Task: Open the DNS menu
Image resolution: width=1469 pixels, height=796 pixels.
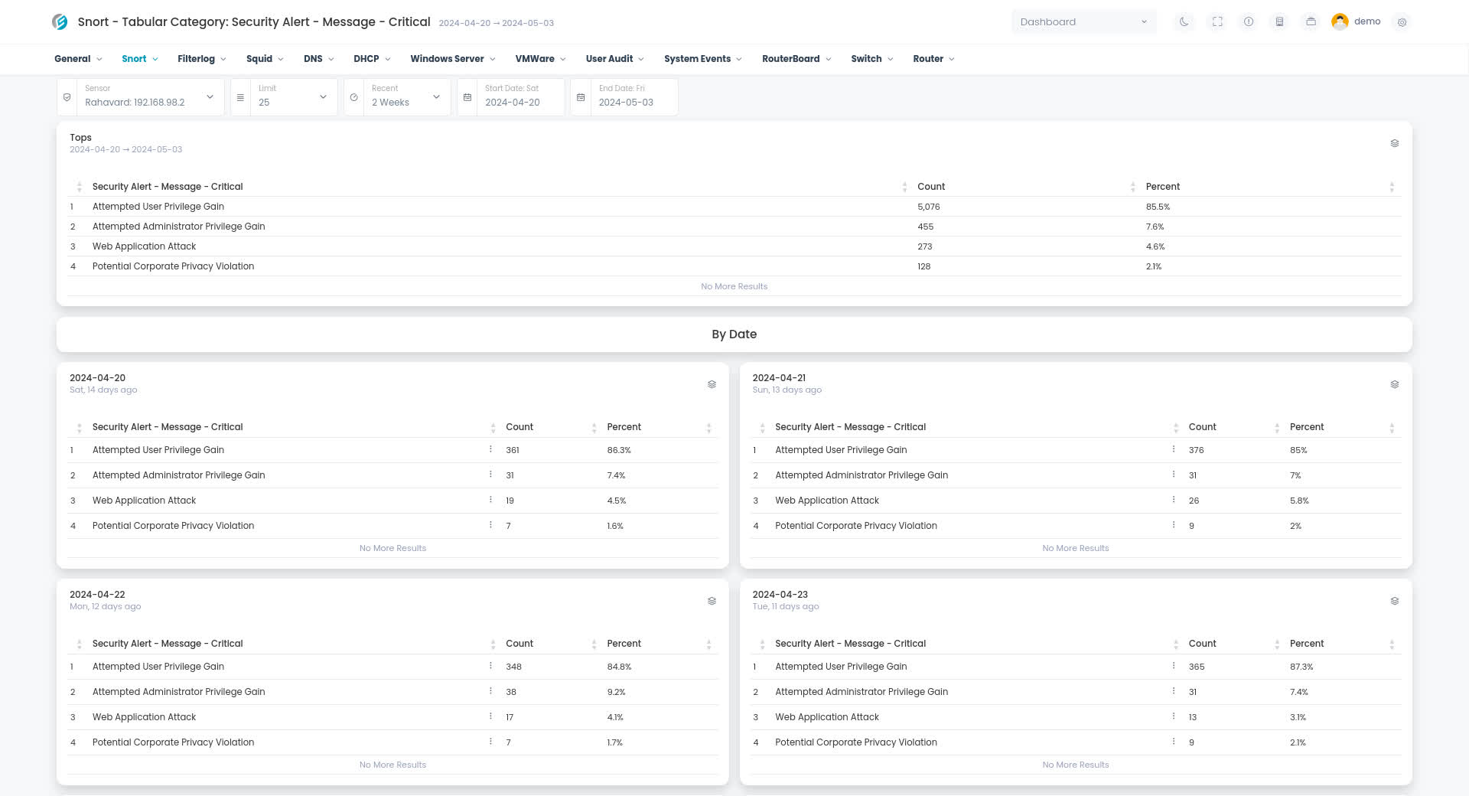Action: pyautogui.click(x=318, y=59)
